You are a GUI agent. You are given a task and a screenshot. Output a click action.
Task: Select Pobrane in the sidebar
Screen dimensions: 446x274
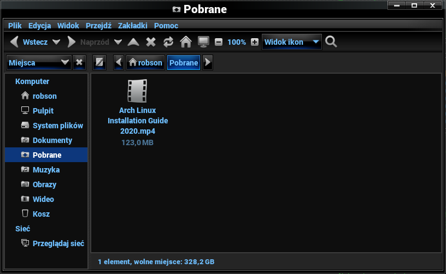(46, 155)
